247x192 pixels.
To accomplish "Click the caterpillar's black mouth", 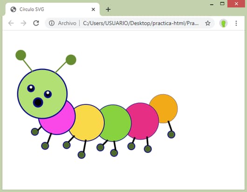I will point(38,102).
